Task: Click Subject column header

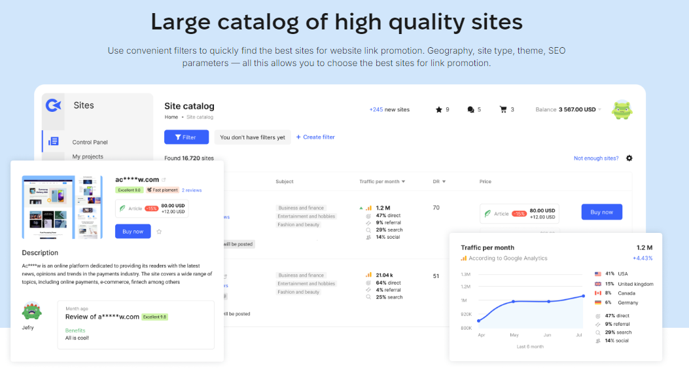Action: pos(284,181)
